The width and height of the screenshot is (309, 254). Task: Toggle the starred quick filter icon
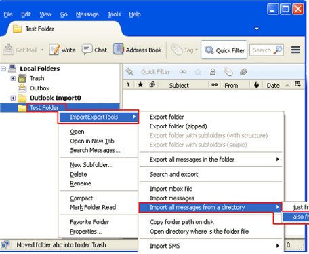pos(198,72)
